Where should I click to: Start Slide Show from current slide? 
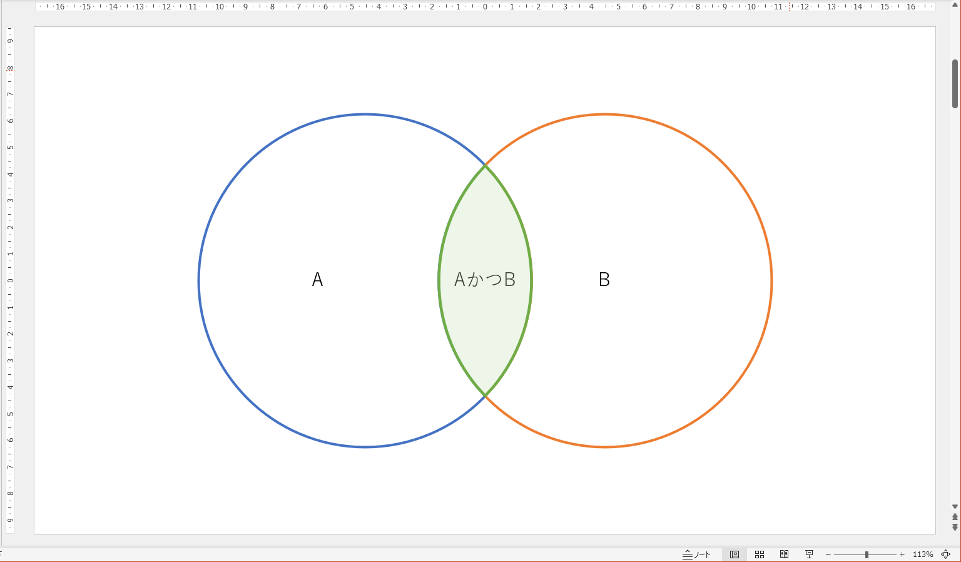pyautogui.click(x=809, y=554)
